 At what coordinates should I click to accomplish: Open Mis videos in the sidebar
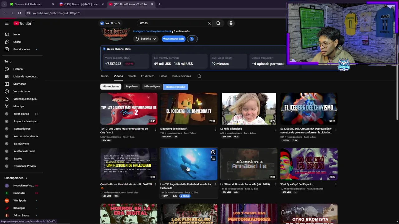click(x=20, y=84)
